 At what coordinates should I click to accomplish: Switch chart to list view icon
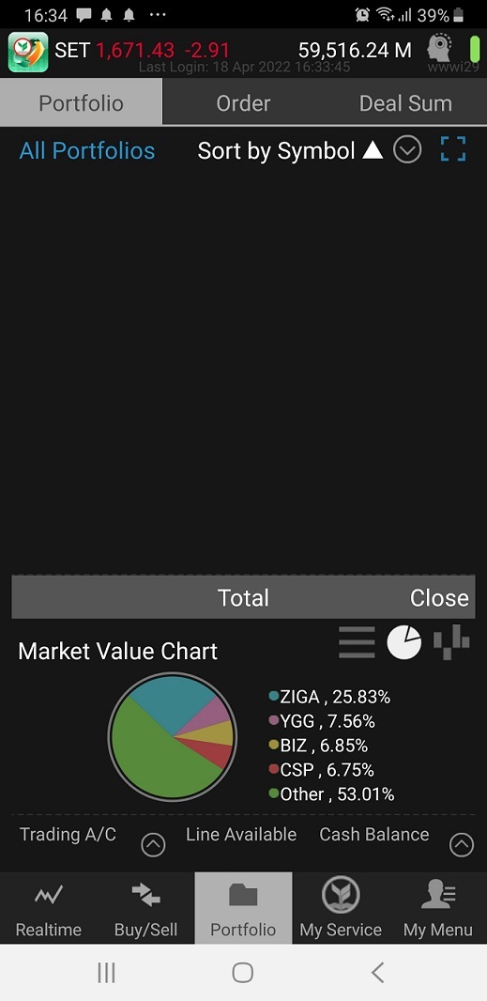click(x=357, y=642)
